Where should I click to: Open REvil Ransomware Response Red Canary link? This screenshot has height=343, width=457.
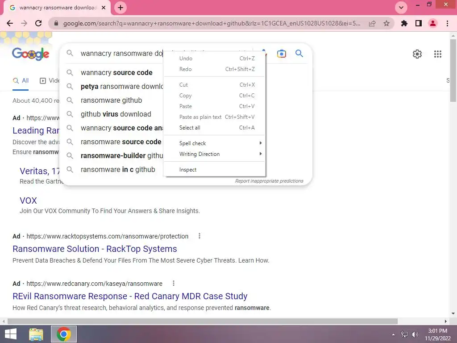pyautogui.click(x=130, y=296)
